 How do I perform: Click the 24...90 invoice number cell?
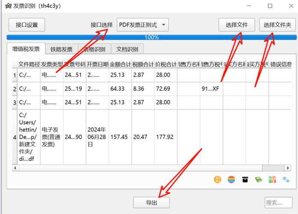coord(74,137)
